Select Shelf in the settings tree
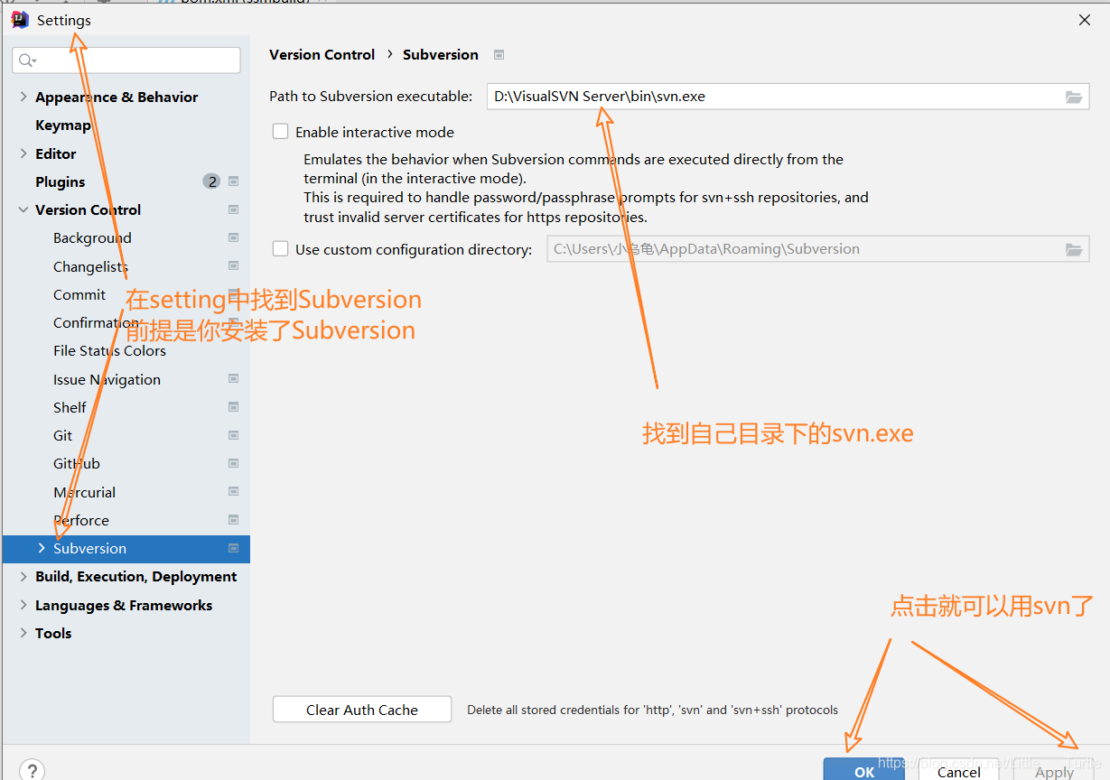This screenshot has height=780, width=1110. pyautogui.click(x=70, y=407)
